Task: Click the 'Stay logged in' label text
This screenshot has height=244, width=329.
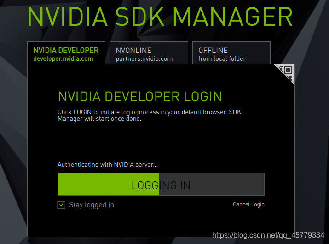Action: (92, 205)
